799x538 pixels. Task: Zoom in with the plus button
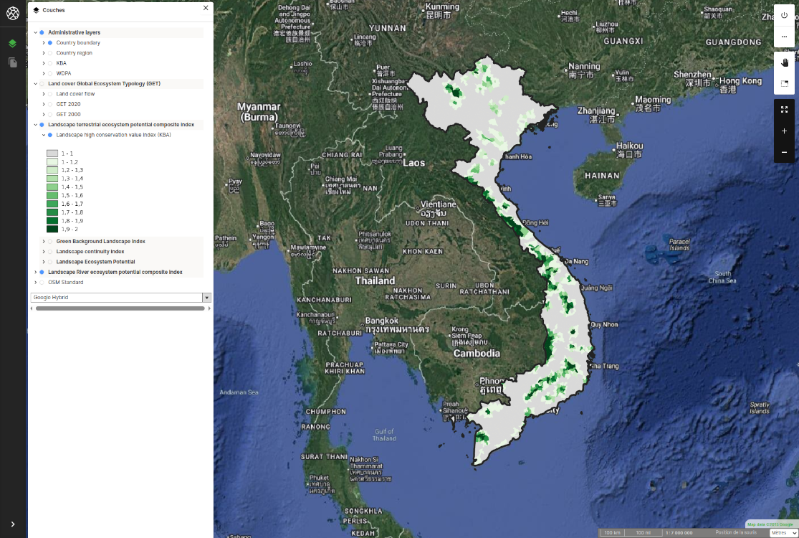click(x=784, y=131)
